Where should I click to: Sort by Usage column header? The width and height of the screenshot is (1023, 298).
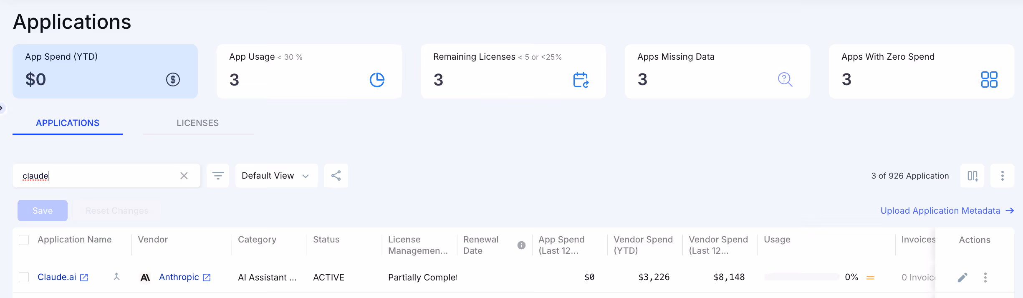(x=777, y=240)
